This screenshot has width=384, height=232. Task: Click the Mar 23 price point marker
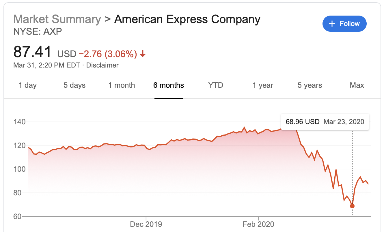coord(352,206)
